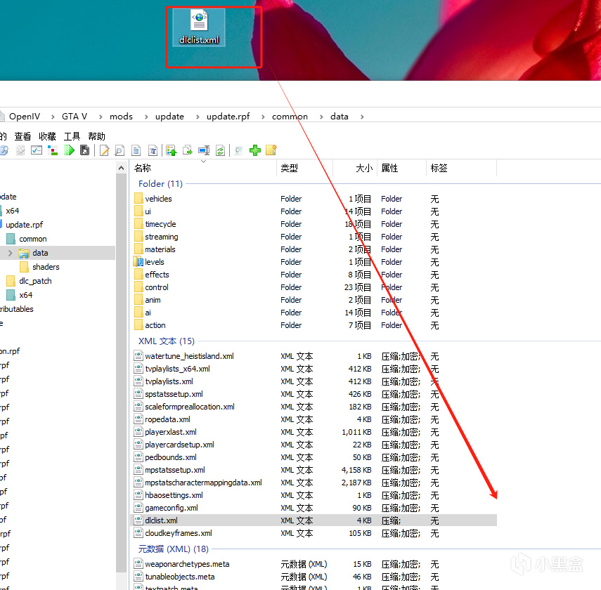Sort by 属性 column header
This screenshot has height=590, width=601.
pos(401,168)
